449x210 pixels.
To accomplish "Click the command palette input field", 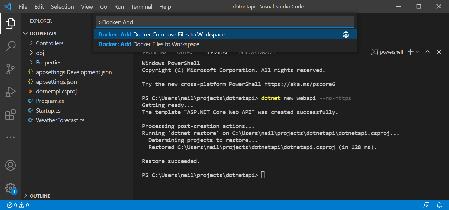I will click(x=225, y=22).
